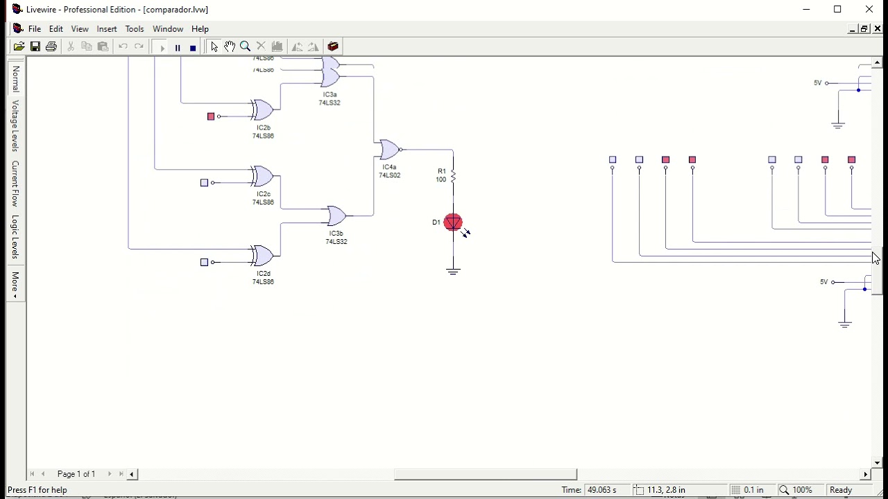This screenshot has width=888, height=499.
Task: Pick the Zoom magnifier tool
Action: coord(246,46)
